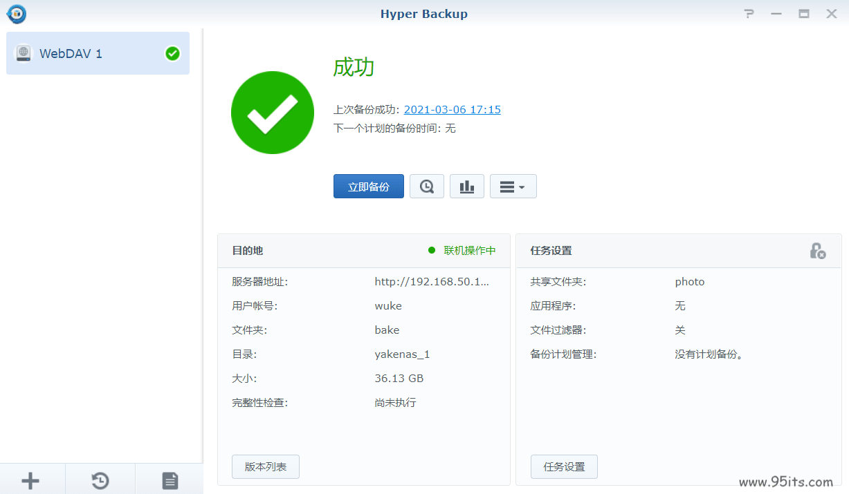Maximize the Hyper Backup window
849x494 pixels.
pyautogui.click(x=804, y=14)
